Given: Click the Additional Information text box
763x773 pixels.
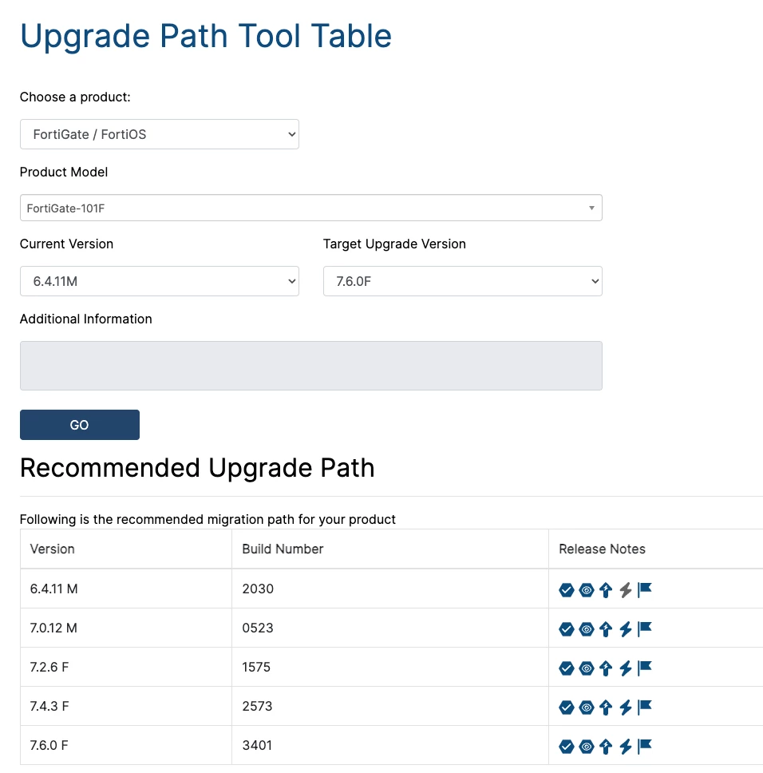Looking at the screenshot, I should click(310, 365).
